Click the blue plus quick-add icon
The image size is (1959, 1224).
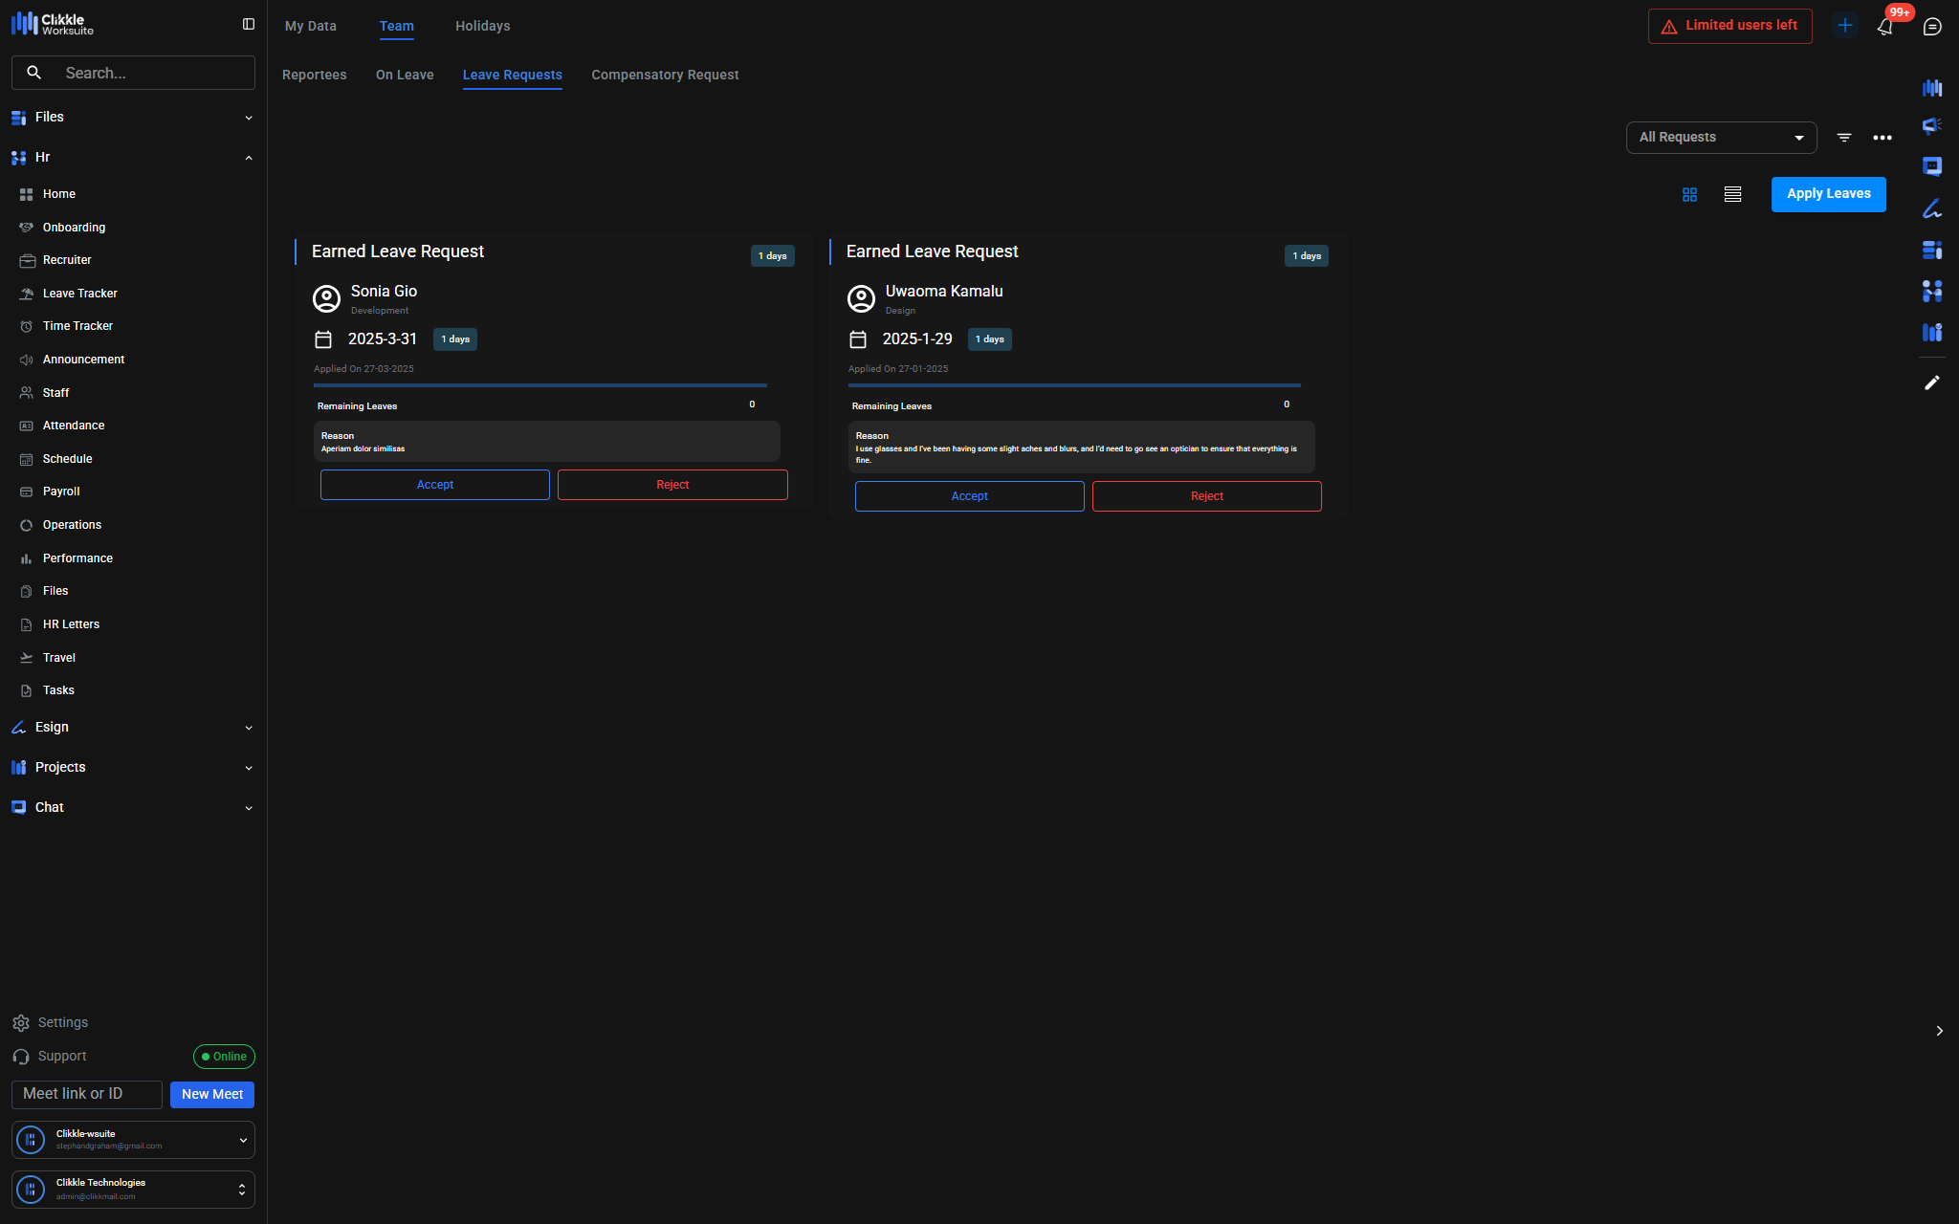click(x=1845, y=26)
